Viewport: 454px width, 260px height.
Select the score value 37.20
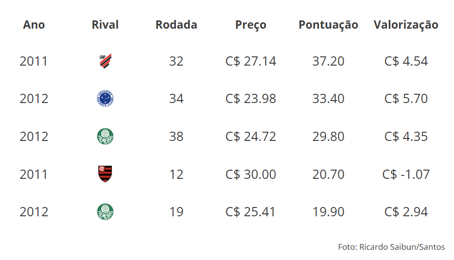click(x=328, y=61)
